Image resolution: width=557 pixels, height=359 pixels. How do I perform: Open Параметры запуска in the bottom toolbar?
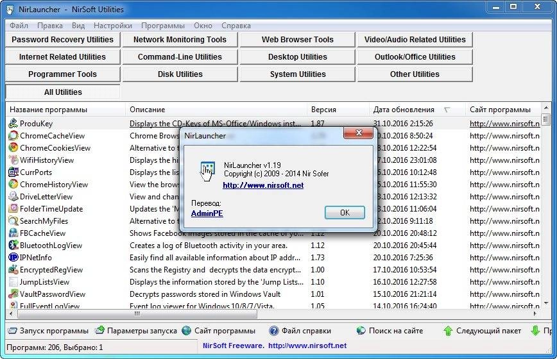coord(136,331)
